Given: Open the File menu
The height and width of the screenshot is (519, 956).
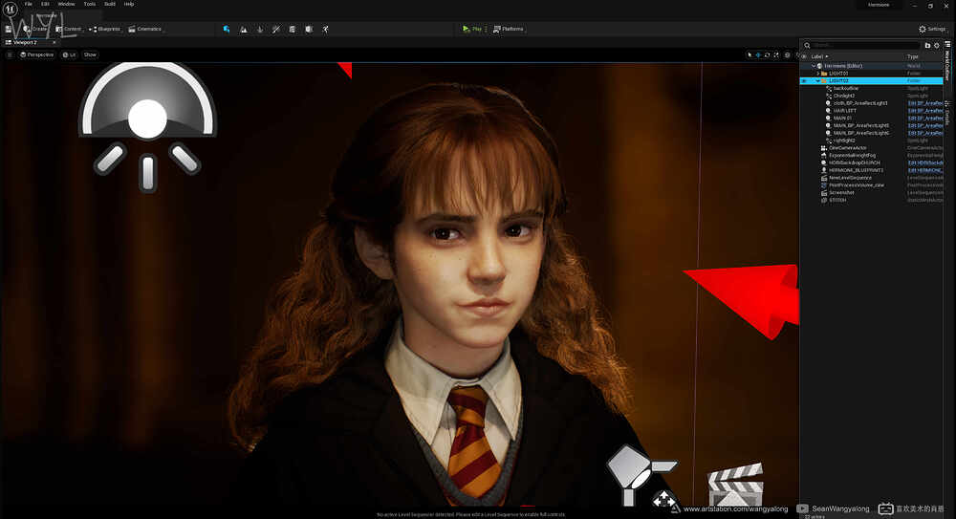Looking at the screenshot, I should click(28, 4).
